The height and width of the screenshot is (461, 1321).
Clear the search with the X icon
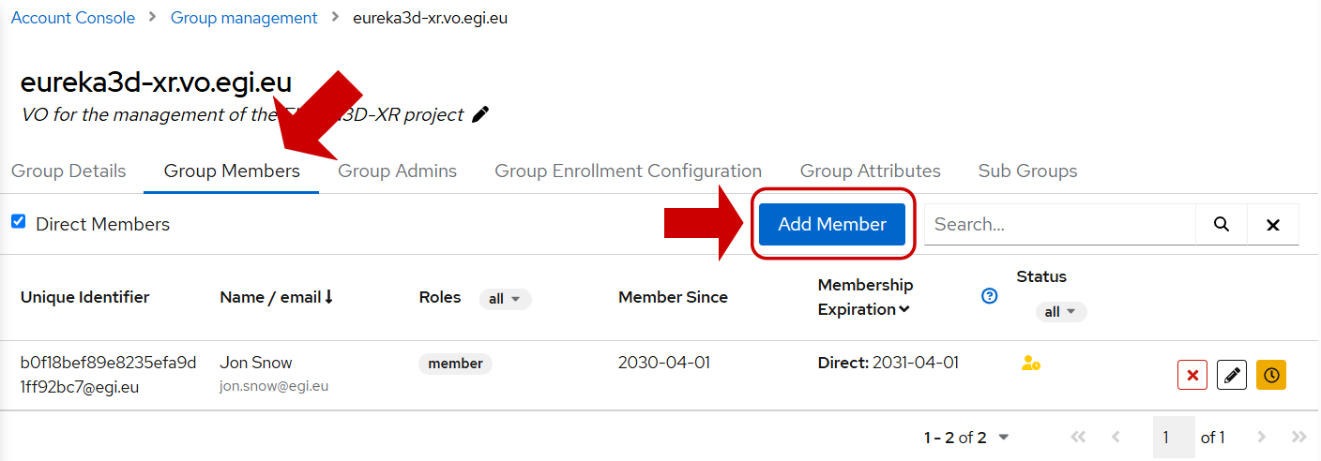1273,225
